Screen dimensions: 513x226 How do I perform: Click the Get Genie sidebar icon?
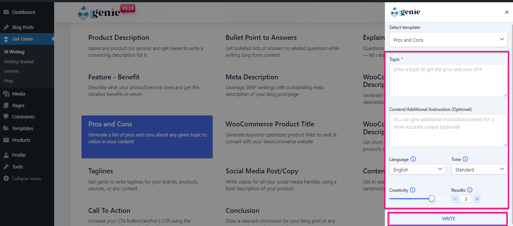tap(6, 39)
